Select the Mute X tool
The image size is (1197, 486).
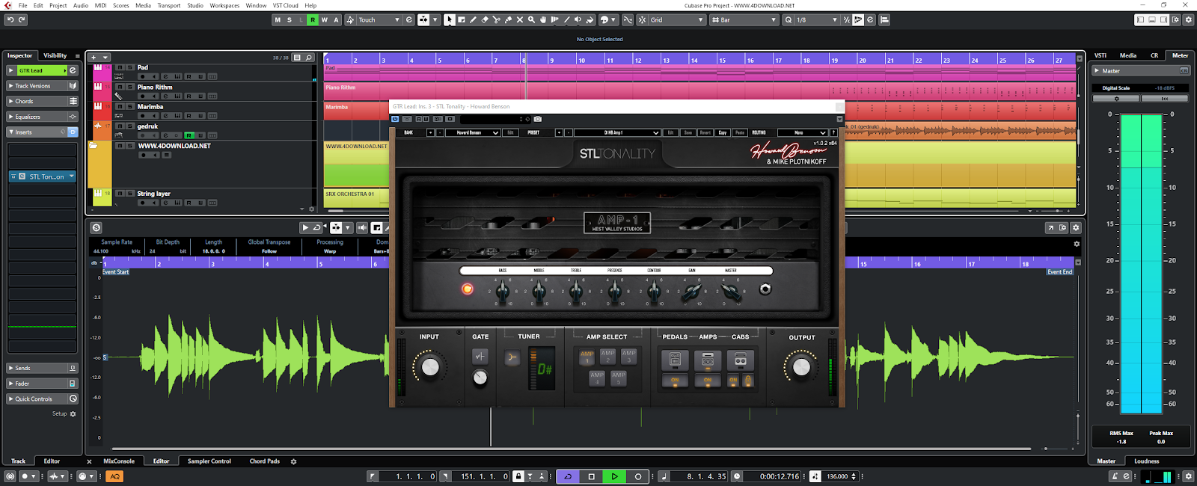coord(520,19)
